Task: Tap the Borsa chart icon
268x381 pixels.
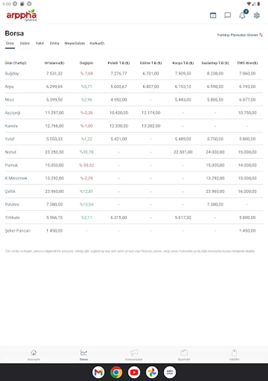Action: (x=83, y=353)
